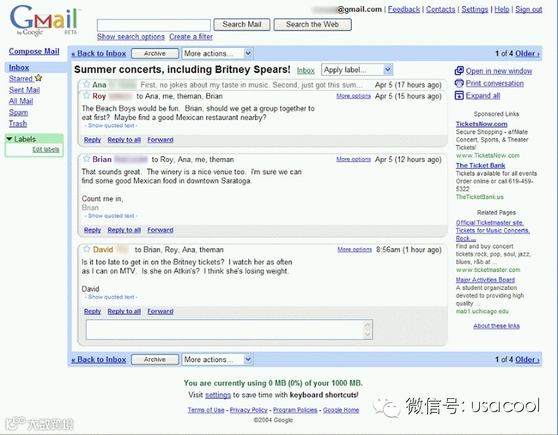
Task: Open the Starred folder
Action: pos(20,79)
